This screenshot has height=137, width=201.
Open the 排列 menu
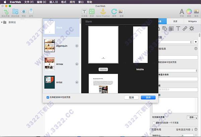72,2
